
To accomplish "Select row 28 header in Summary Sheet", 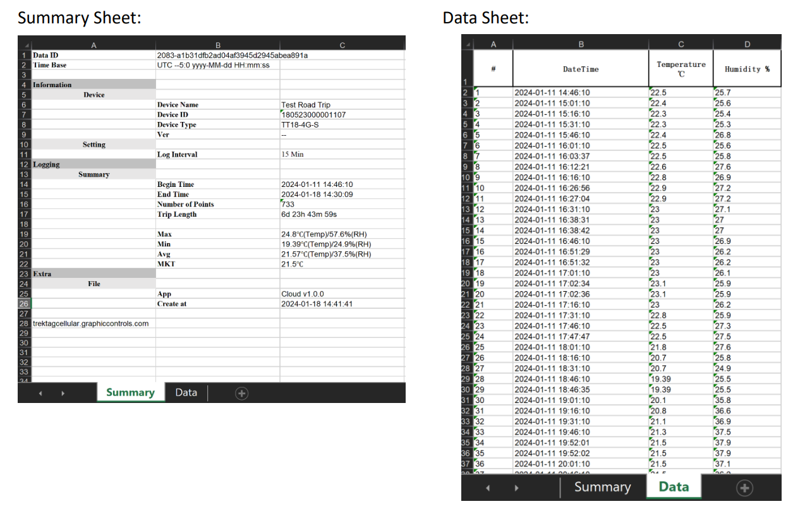I will 25,323.
